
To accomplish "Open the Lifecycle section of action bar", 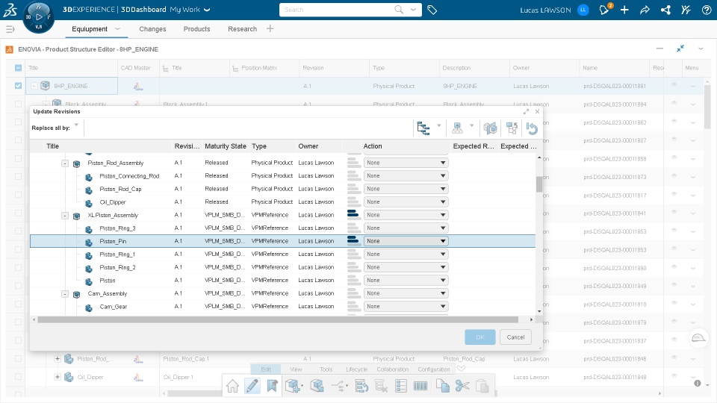I will [x=357, y=369].
